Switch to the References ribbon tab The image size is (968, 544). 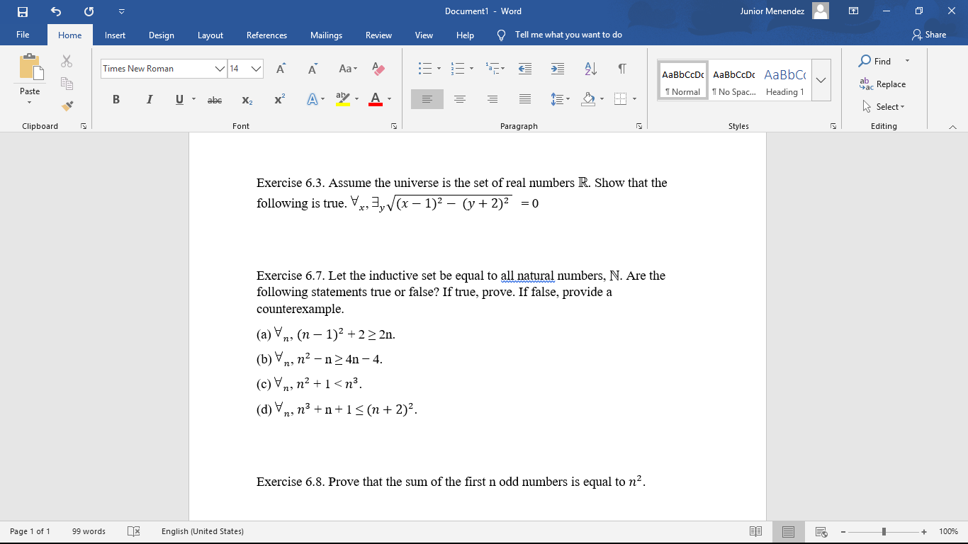(x=266, y=35)
